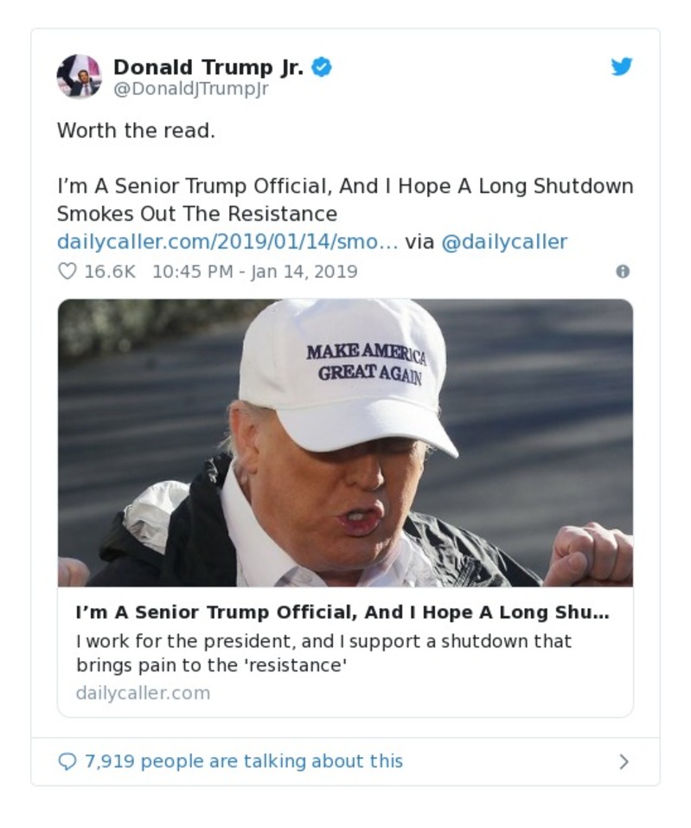The height and width of the screenshot is (828, 691).
Task: Select the chevron arrow on the conversation bar
Action: (624, 761)
